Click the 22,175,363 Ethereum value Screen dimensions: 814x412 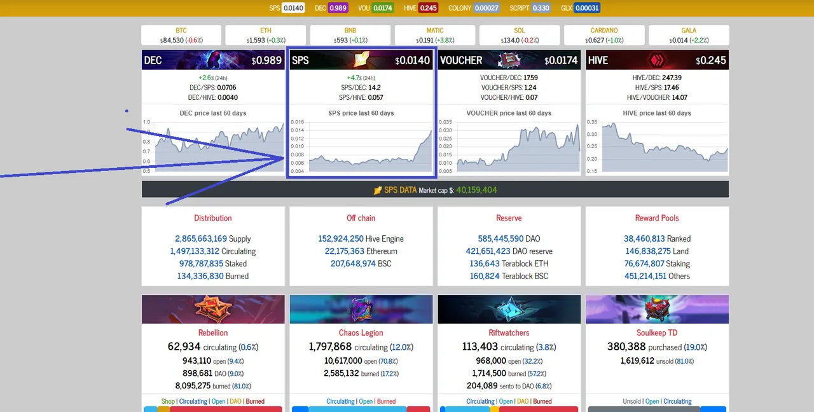tap(344, 251)
